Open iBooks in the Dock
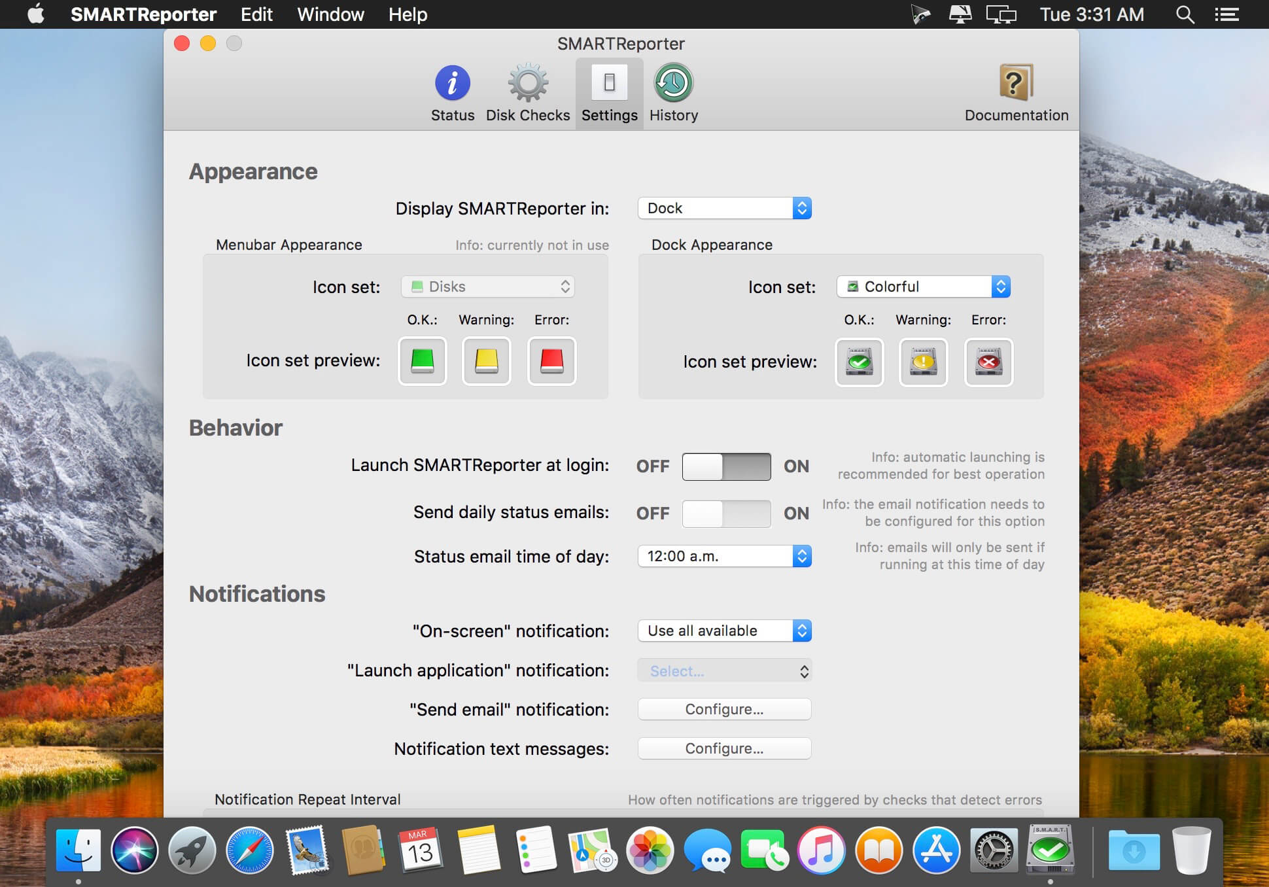This screenshot has width=1269, height=887. 879,850
